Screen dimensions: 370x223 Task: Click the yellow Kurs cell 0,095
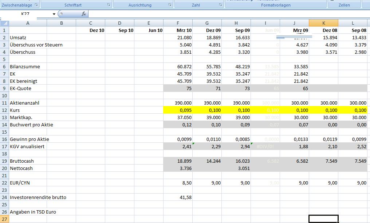click(178, 110)
